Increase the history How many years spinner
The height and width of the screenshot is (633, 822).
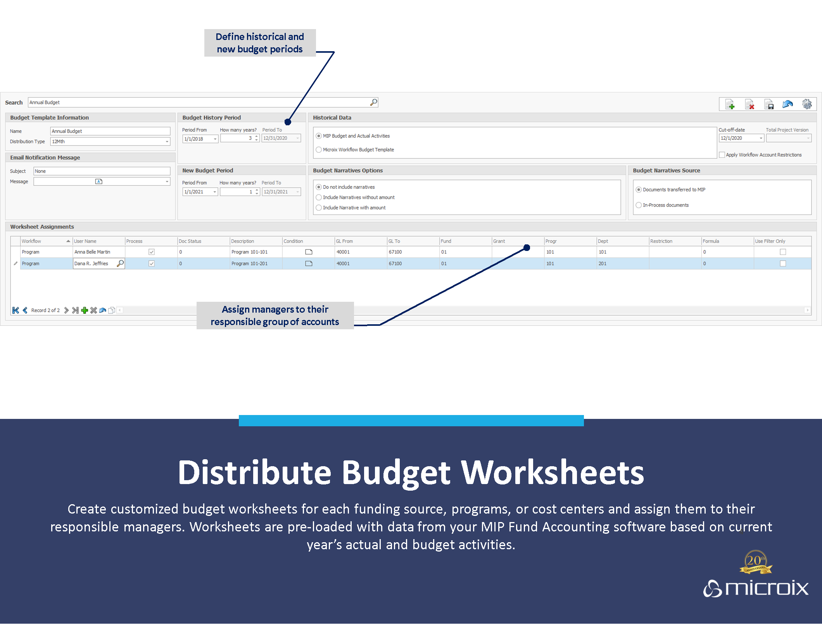coord(256,137)
